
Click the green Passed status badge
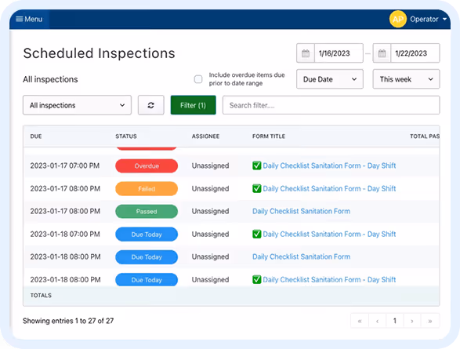[x=147, y=211]
